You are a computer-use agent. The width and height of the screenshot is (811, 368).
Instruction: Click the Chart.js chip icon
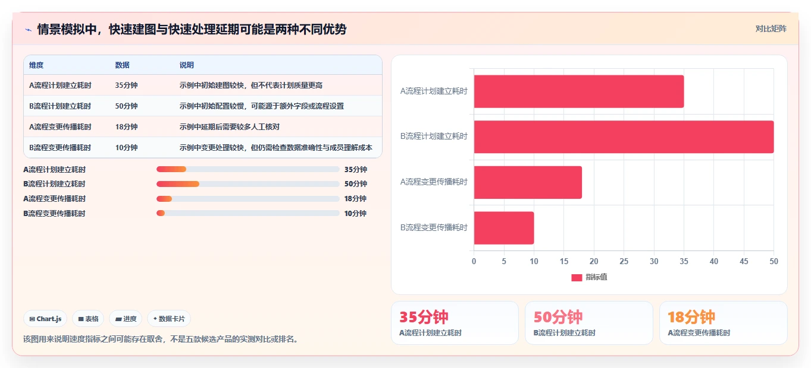click(x=32, y=319)
